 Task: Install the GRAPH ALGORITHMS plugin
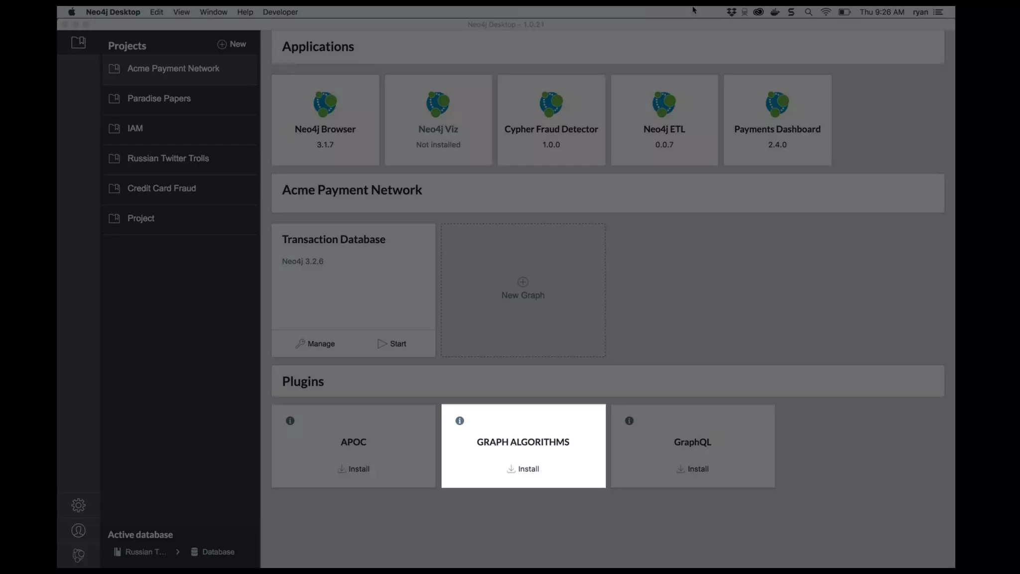pyautogui.click(x=523, y=469)
